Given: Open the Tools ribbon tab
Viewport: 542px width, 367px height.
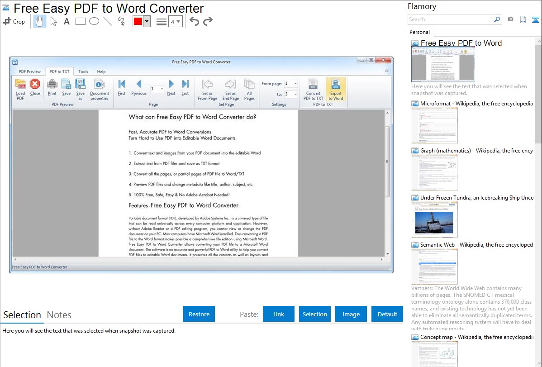Looking at the screenshot, I should pyautogui.click(x=83, y=71).
